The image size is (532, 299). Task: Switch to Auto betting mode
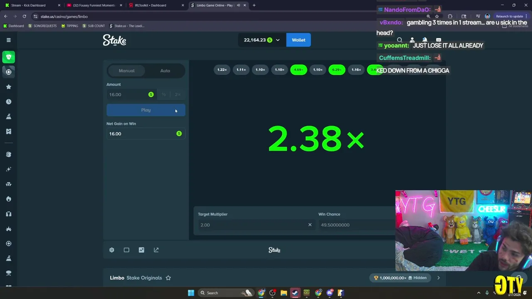pyautogui.click(x=165, y=71)
